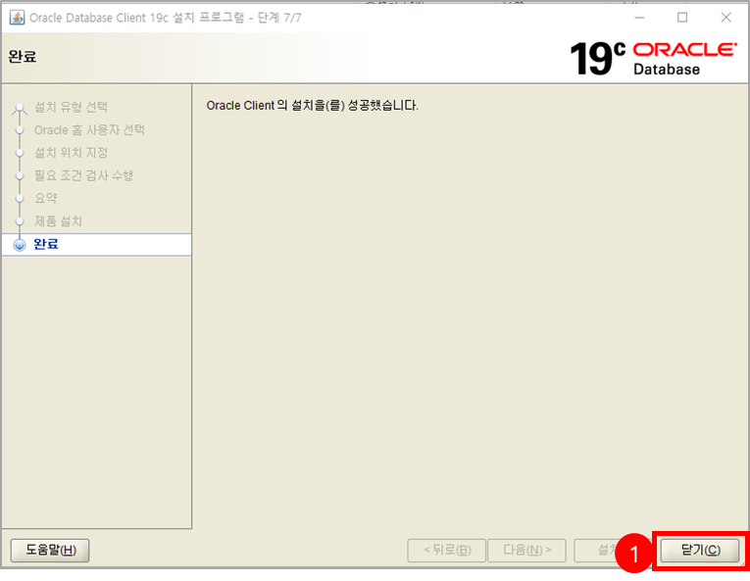
Task: Click the disabled 뒤로(B) back button
Action: click(x=446, y=550)
